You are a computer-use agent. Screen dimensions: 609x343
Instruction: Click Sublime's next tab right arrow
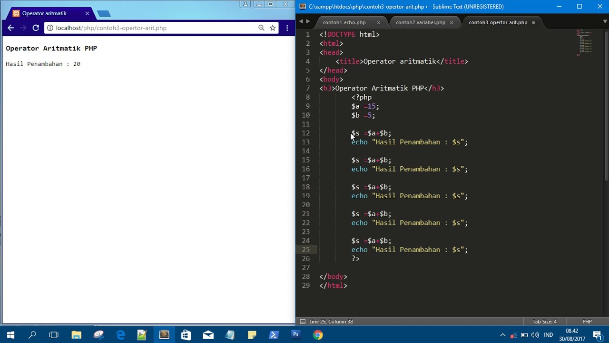(x=308, y=21)
